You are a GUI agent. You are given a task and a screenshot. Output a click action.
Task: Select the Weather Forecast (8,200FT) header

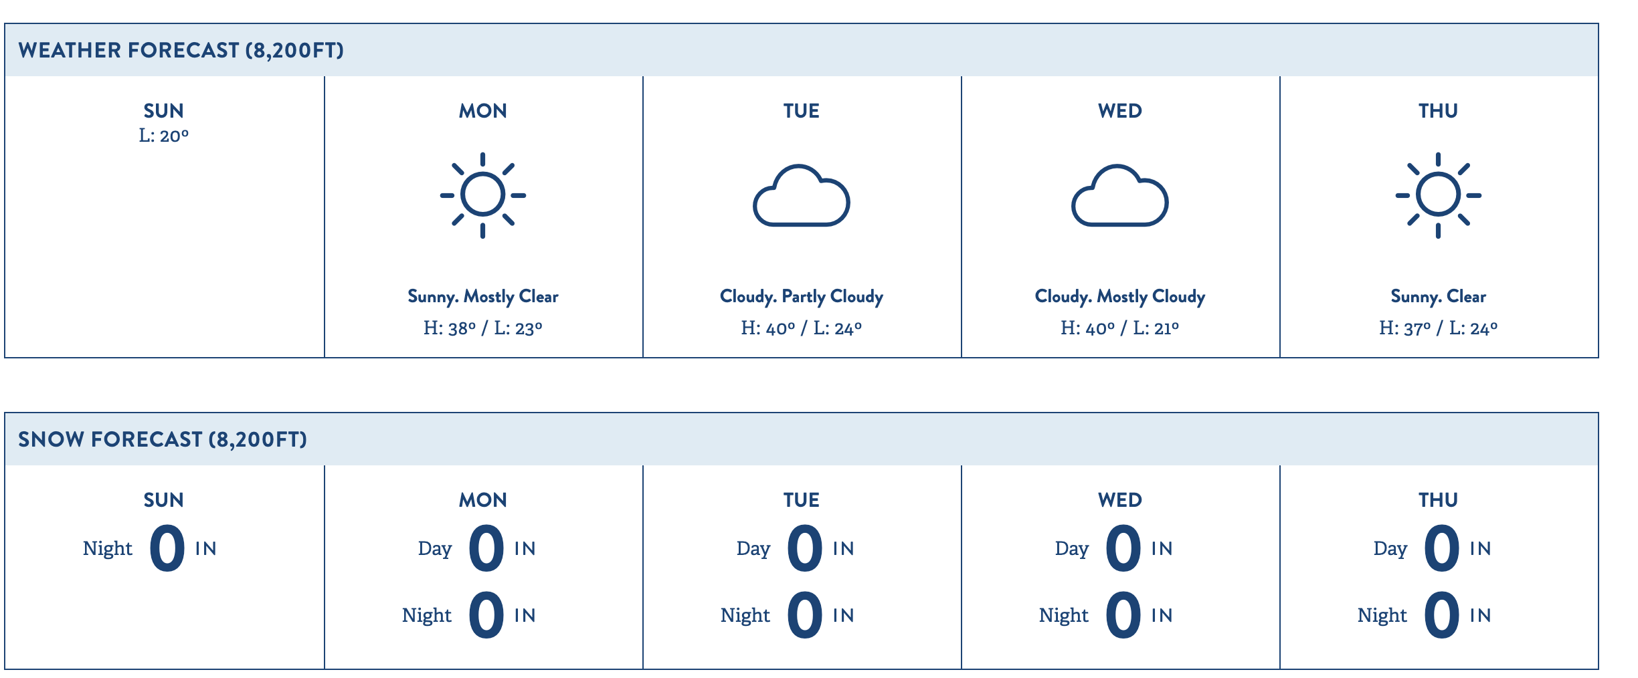[181, 50]
